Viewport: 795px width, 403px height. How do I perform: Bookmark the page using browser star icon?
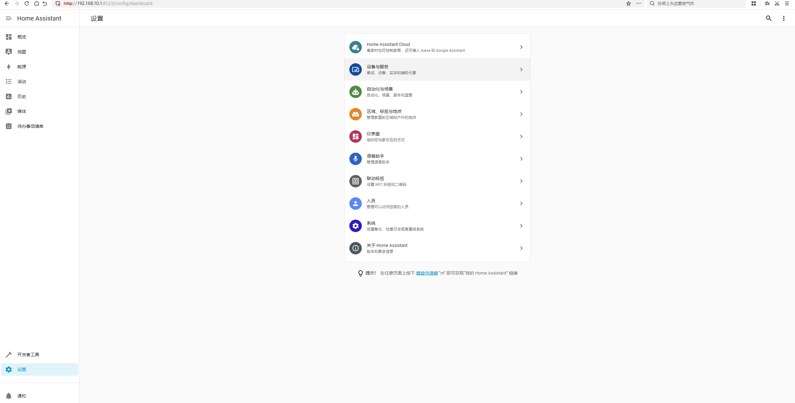coord(628,3)
